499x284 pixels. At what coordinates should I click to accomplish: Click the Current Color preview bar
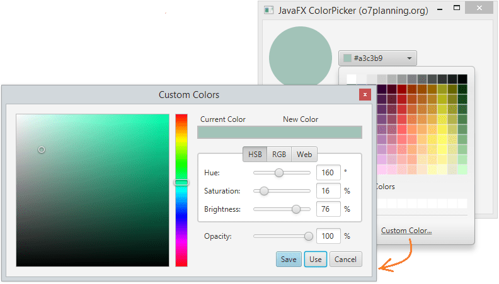pos(238,133)
